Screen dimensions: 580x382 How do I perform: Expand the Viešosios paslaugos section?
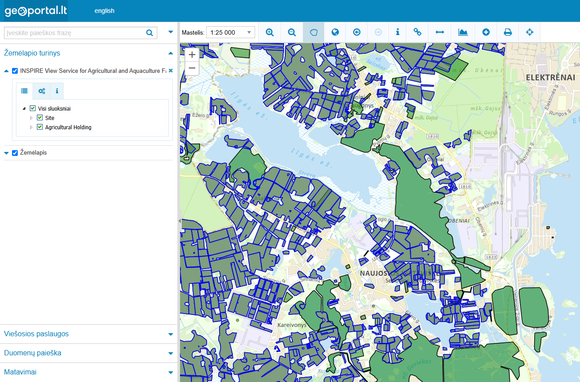(88, 334)
